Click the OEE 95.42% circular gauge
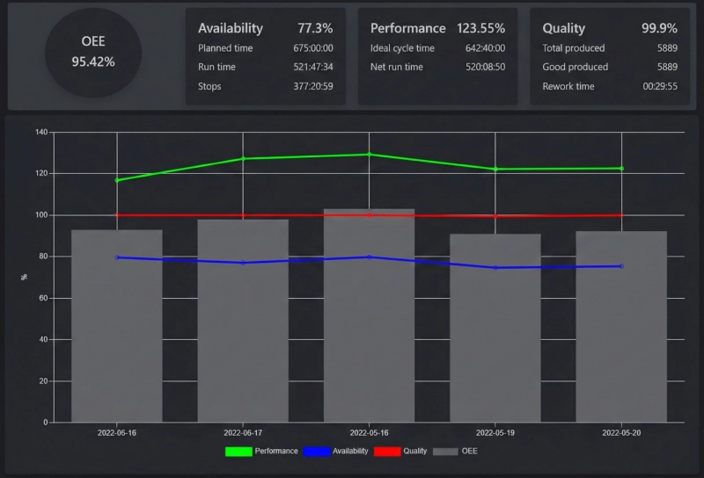This screenshot has height=478, width=704. click(x=92, y=53)
